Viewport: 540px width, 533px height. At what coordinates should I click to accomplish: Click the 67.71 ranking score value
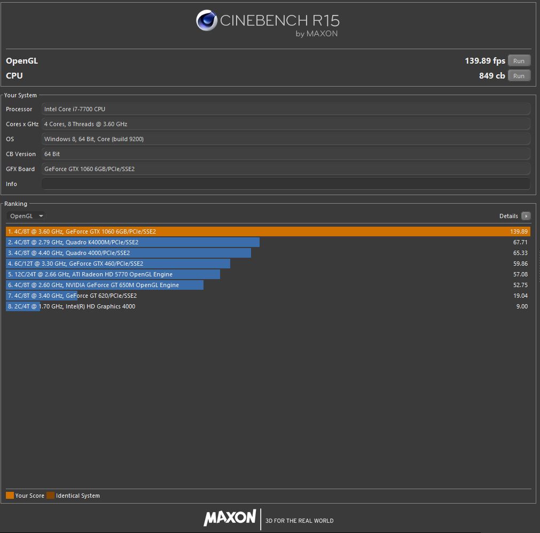coord(520,242)
